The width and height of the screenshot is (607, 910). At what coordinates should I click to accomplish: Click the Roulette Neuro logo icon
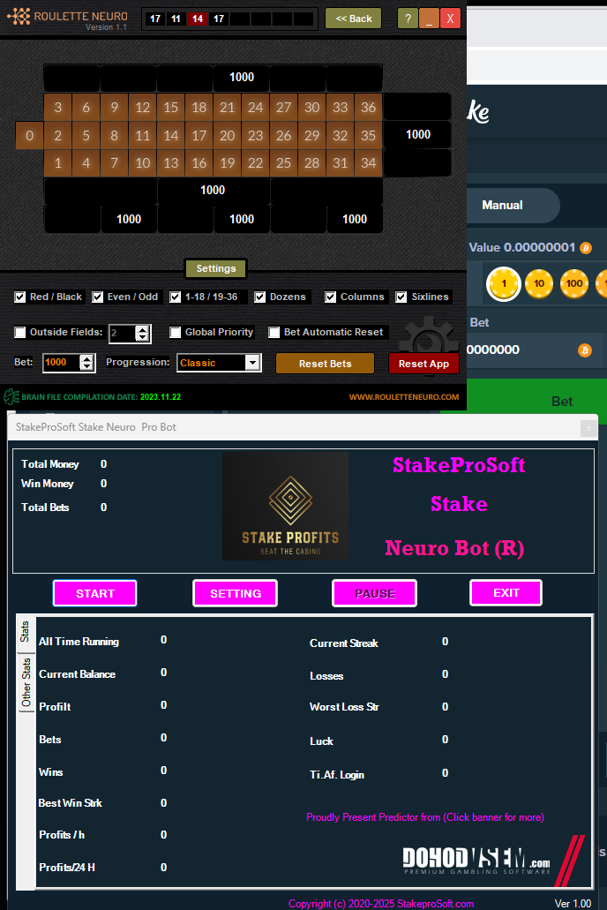click(18, 17)
